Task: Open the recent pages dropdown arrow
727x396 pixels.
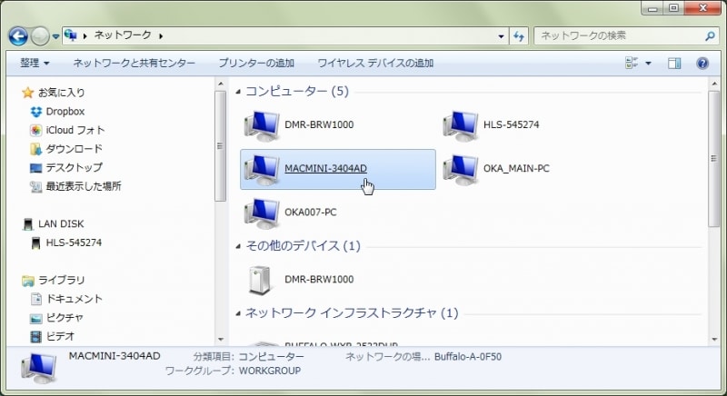Action: pyautogui.click(x=55, y=36)
